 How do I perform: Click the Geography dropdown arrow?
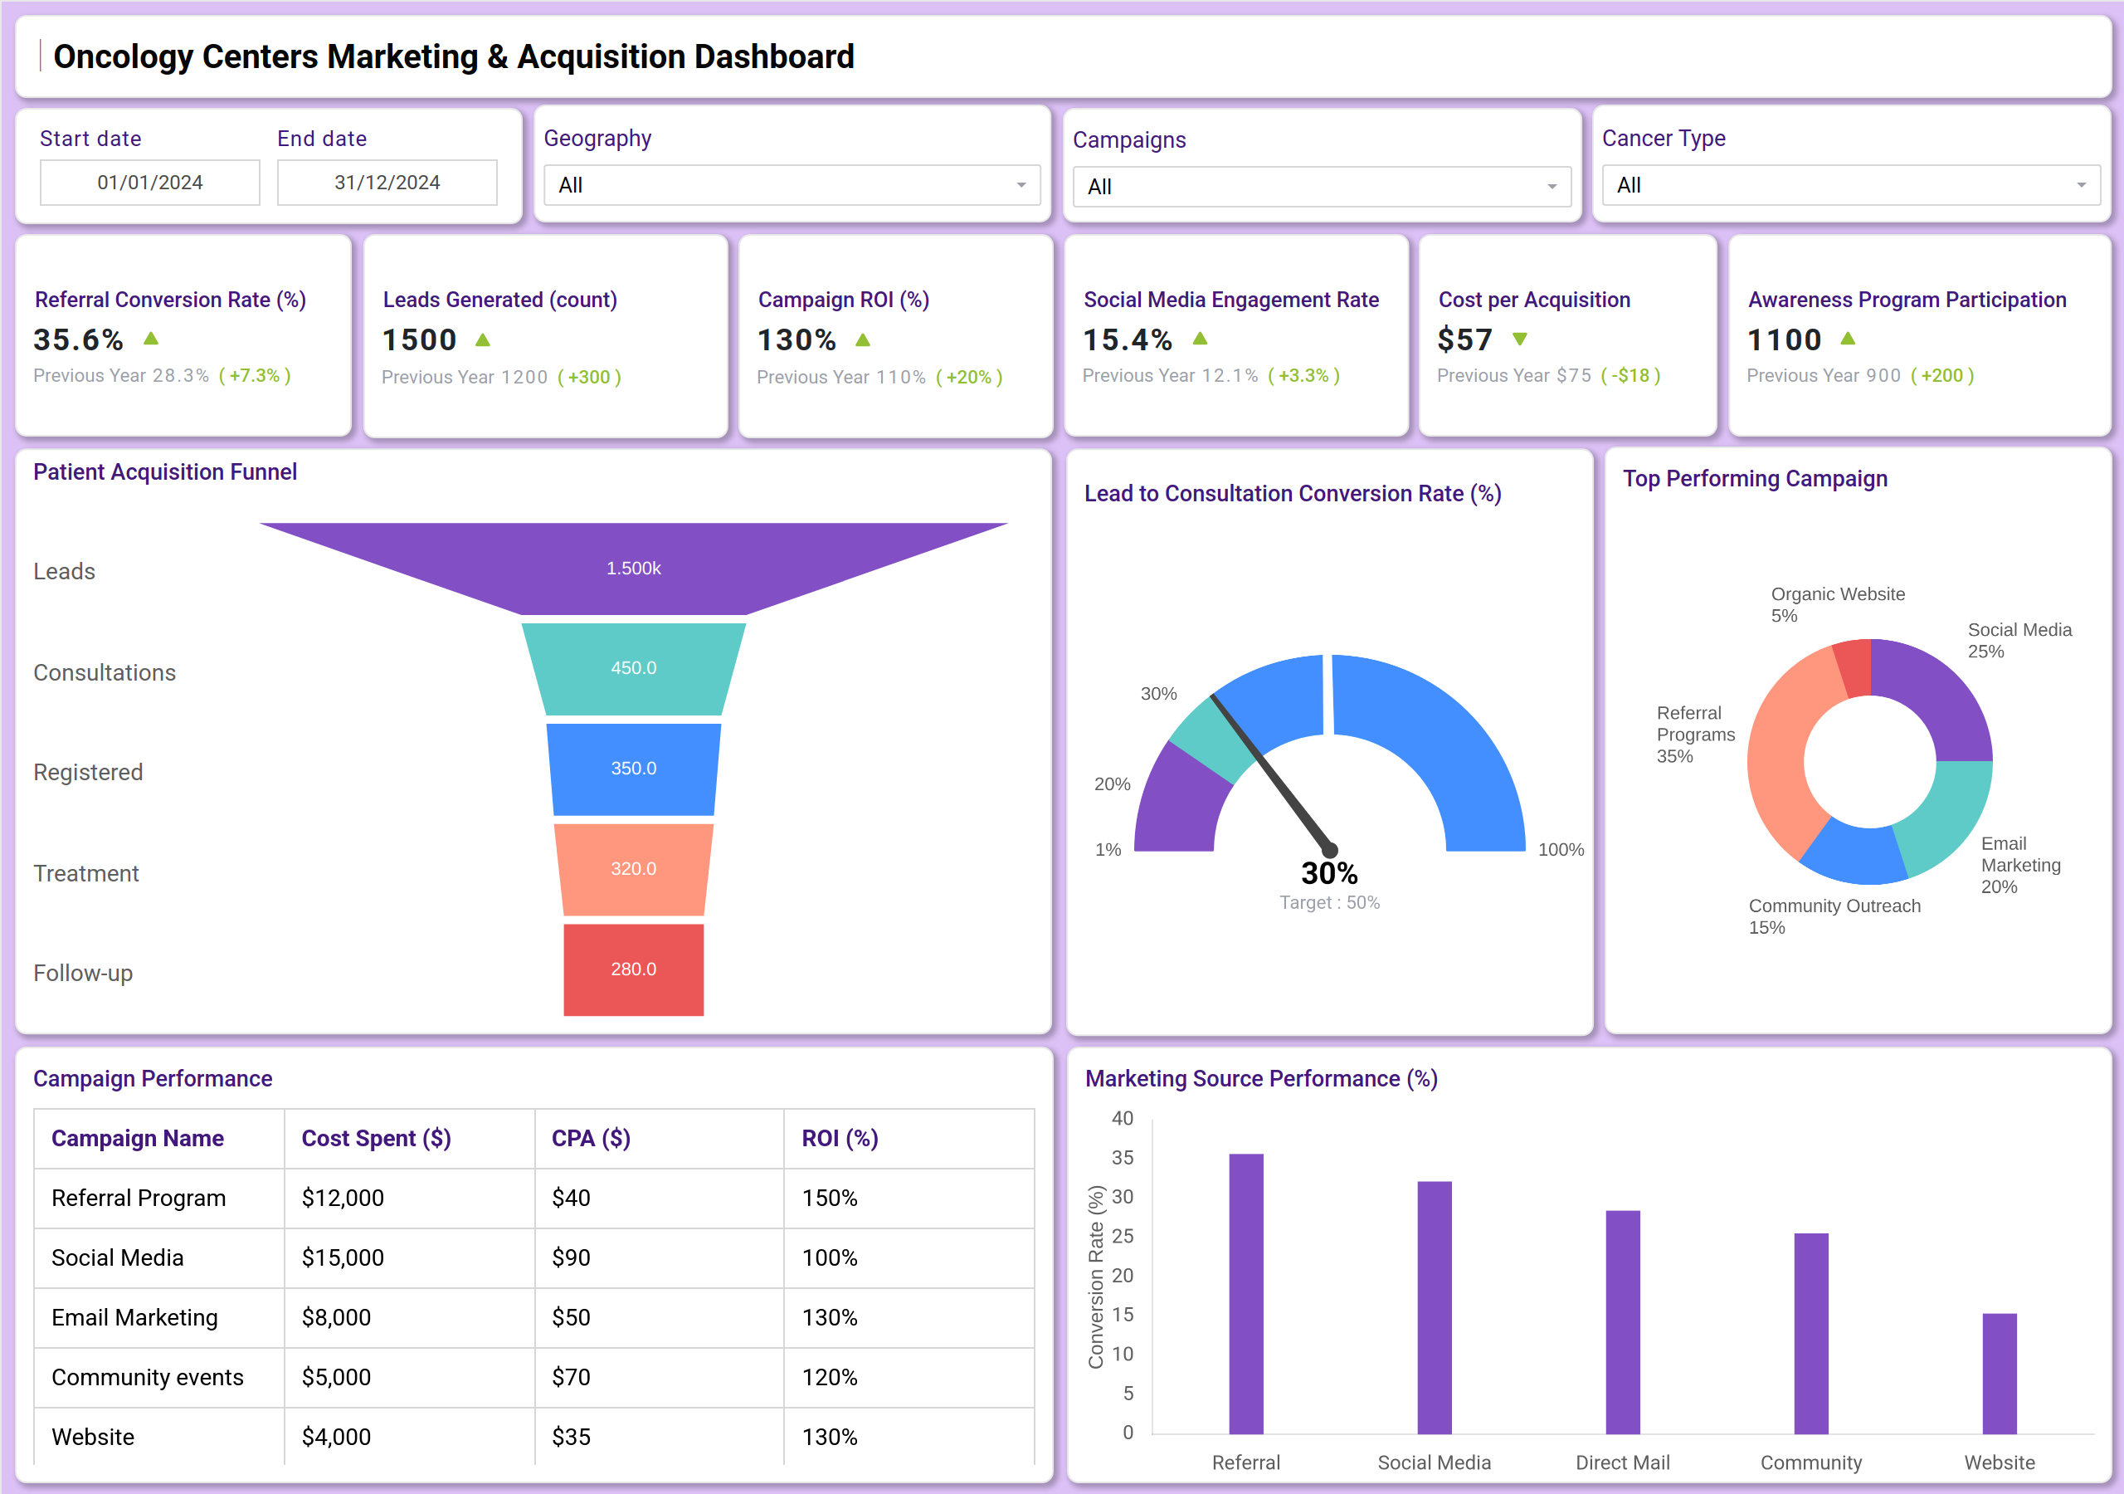[x=1021, y=185]
